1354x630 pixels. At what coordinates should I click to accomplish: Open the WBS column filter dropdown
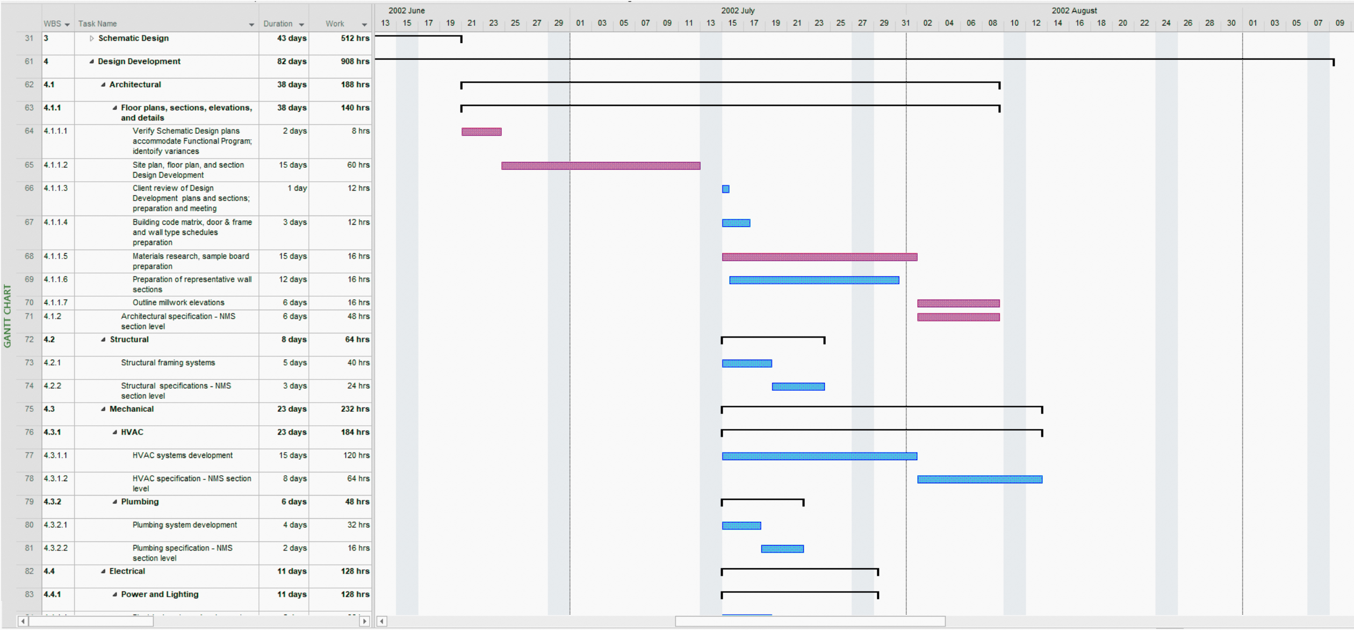pyautogui.click(x=67, y=24)
